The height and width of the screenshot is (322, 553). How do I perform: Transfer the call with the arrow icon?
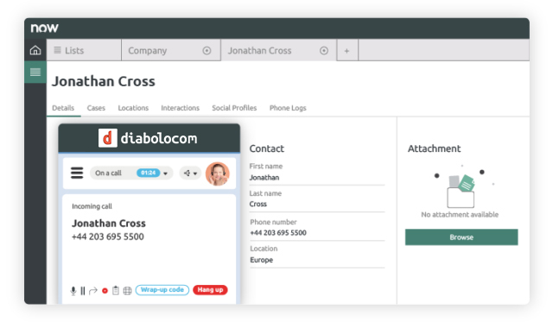click(93, 291)
